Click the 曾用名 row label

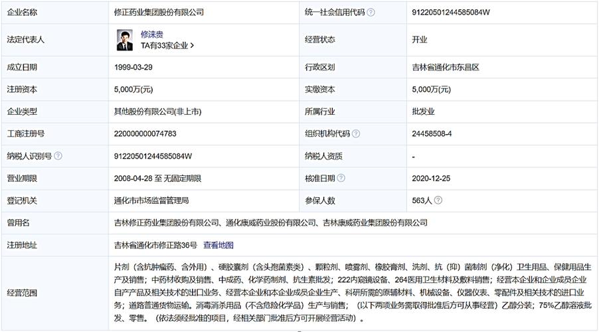pos(18,222)
